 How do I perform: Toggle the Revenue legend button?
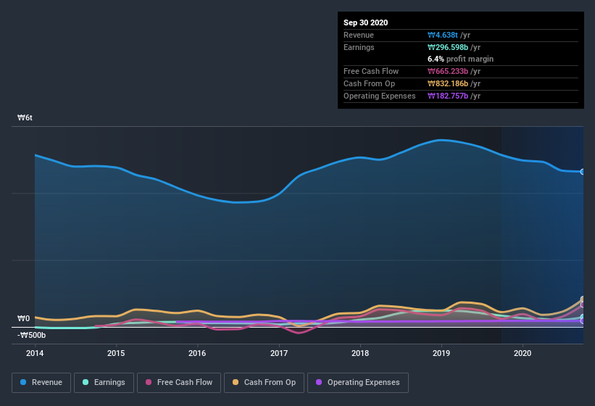[41, 383]
